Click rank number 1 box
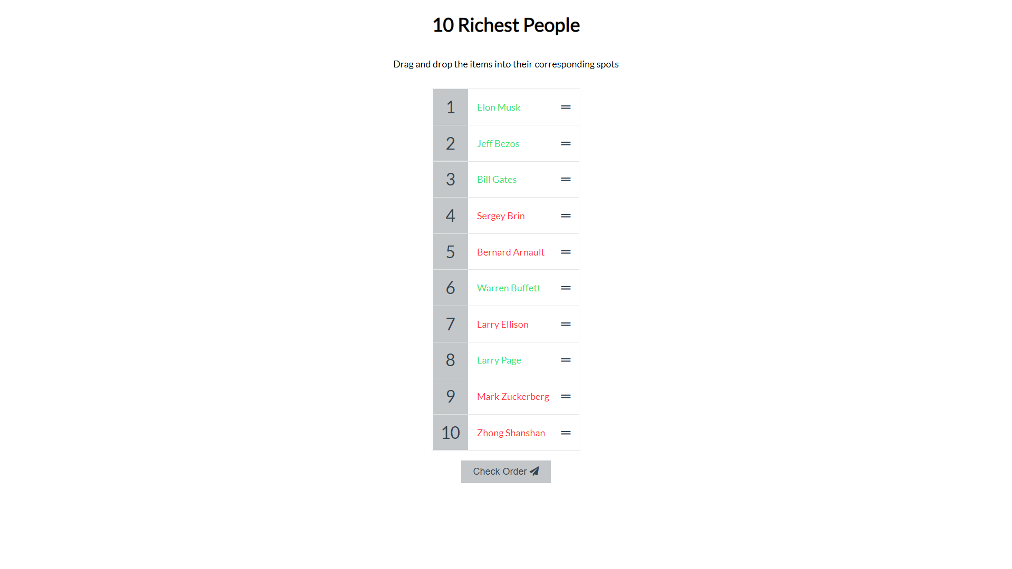This screenshot has width=1012, height=569. [x=450, y=107]
